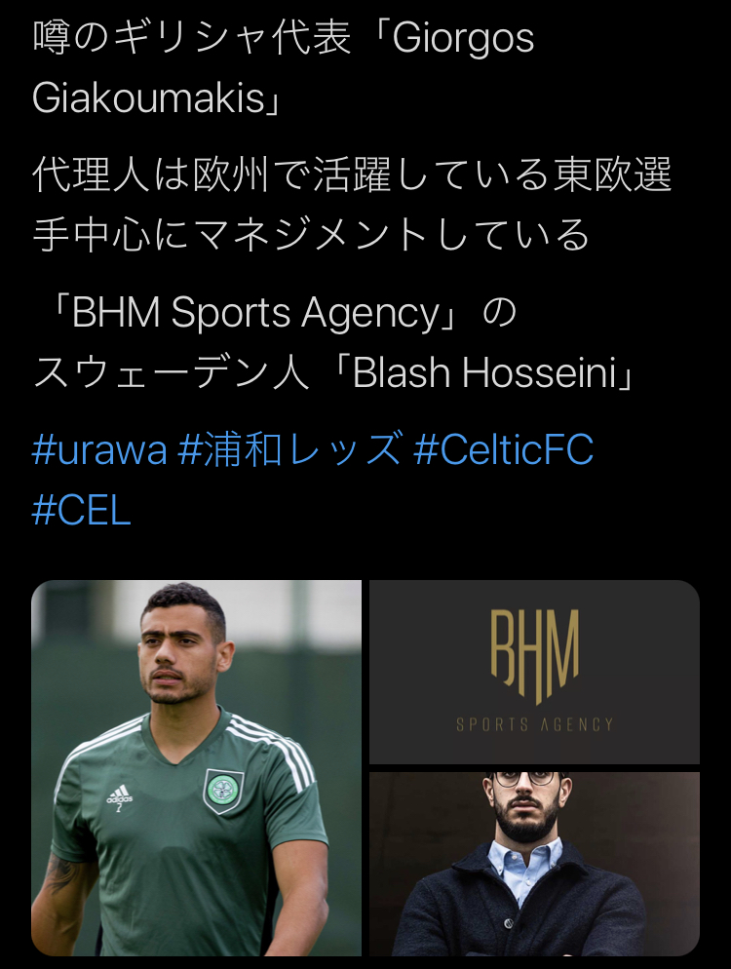This screenshot has width=731, height=969.
Task: Click the 'BHM Sports Agency' tweet text
Action: click(255, 313)
